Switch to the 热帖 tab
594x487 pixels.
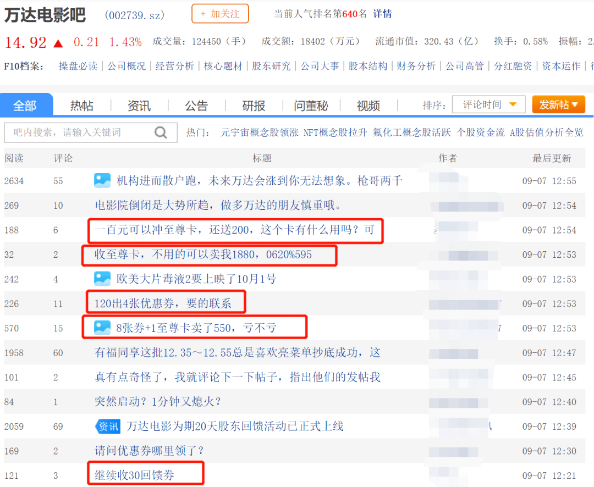click(x=82, y=106)
